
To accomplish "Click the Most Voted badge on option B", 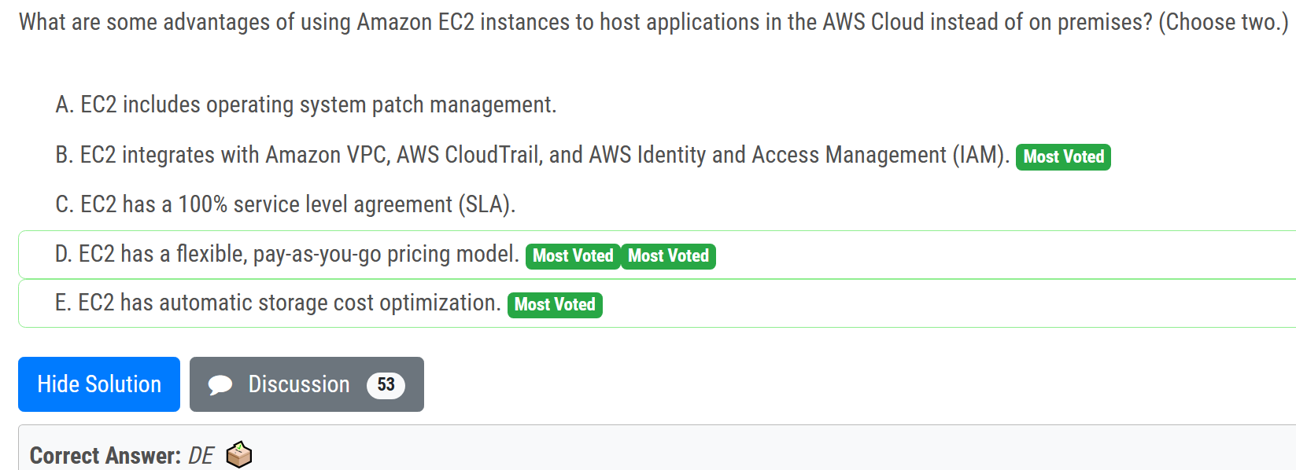I will pyautogui.click(x=1063, y=157).
